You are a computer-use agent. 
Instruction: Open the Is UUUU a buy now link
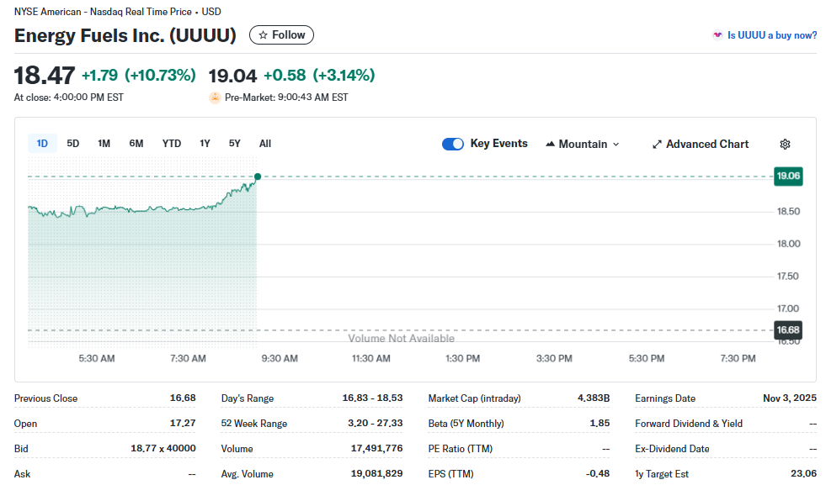pos(771,35)
